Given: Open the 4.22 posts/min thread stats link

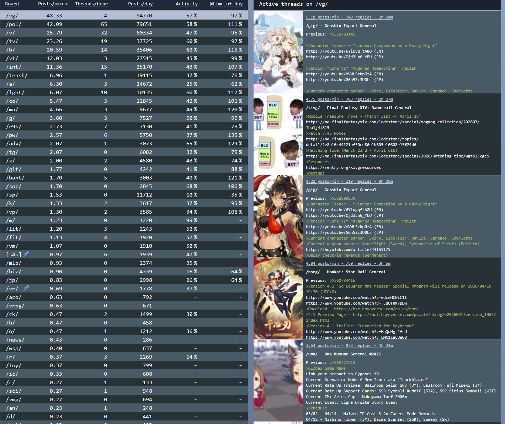Looking at the screenshot, I should point(349,181).
